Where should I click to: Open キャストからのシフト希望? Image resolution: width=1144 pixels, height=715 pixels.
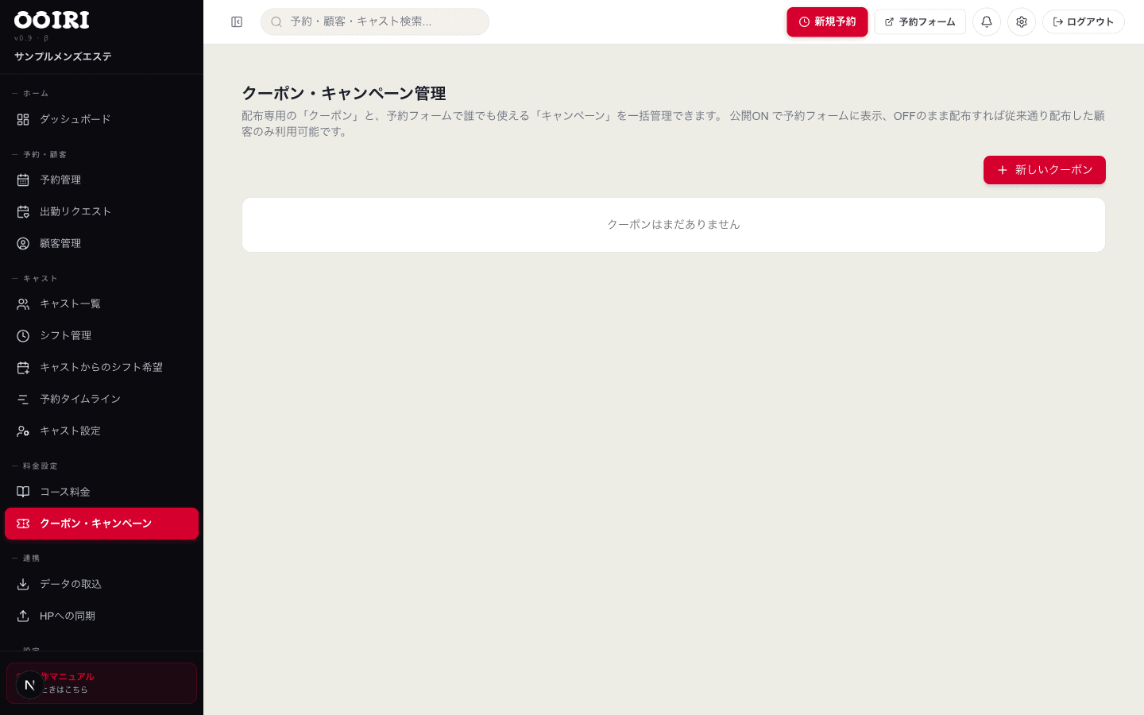(x=102, y=368)
